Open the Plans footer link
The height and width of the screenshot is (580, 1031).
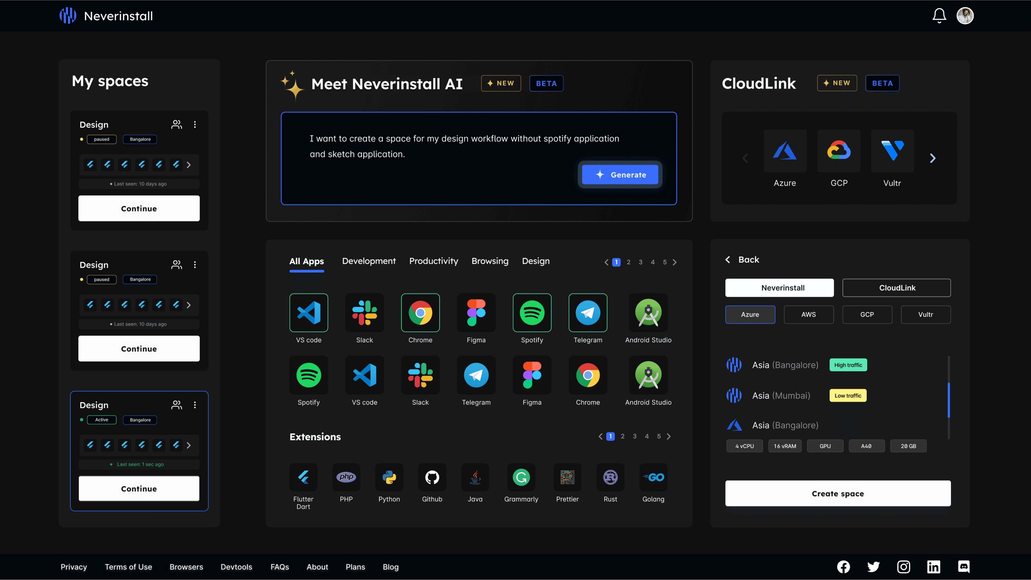click(x=355, y=567)
